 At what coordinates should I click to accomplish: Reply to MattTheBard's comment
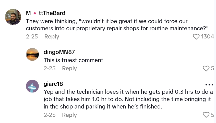[52, 37]
